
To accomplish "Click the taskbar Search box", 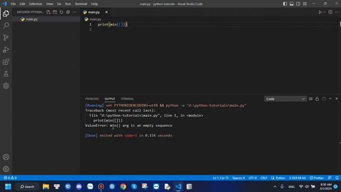I will pos(27,187).
